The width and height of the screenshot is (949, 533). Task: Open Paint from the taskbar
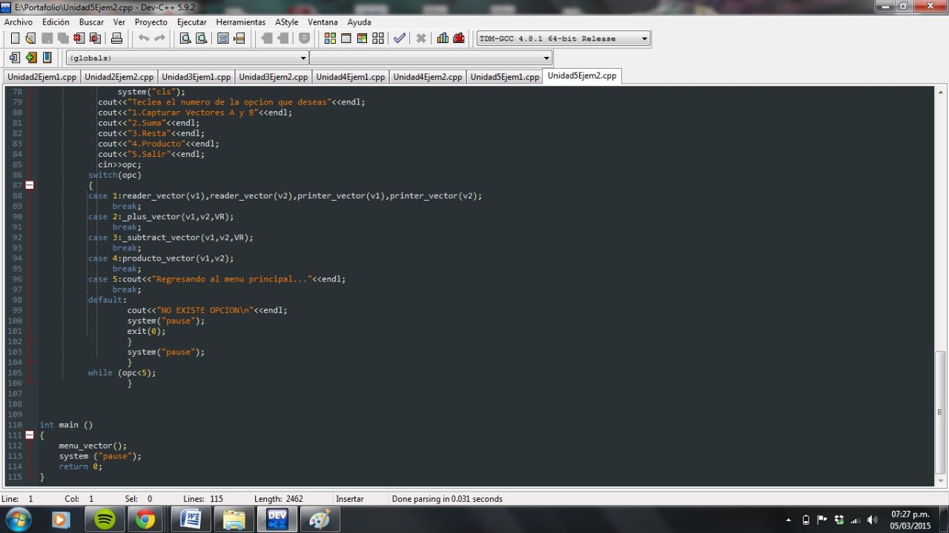click(320, 520)
